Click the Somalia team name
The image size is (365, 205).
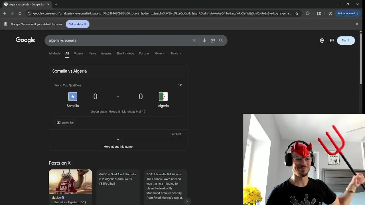[x=73, y=106]
